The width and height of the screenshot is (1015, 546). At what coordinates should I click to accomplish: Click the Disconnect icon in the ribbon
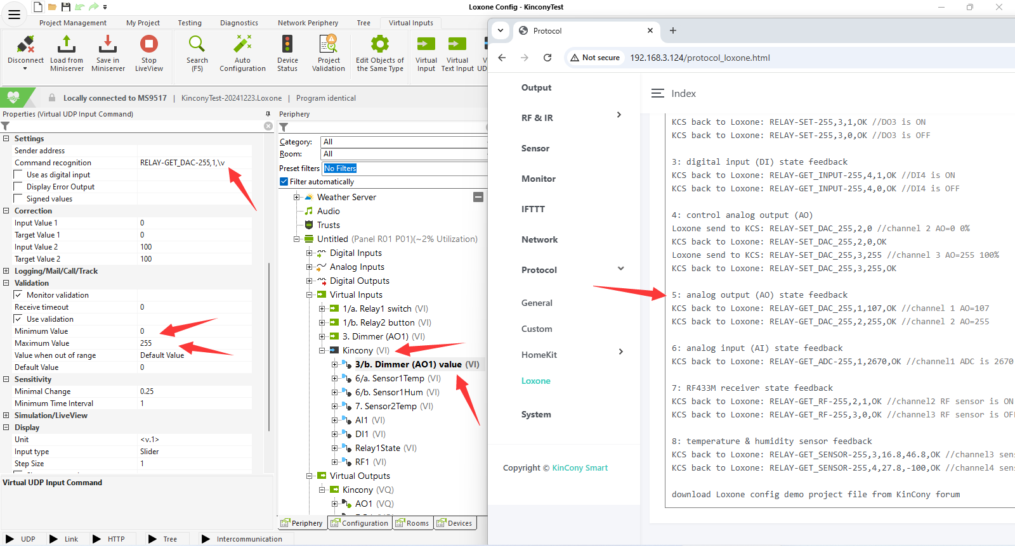pos(25,44)
